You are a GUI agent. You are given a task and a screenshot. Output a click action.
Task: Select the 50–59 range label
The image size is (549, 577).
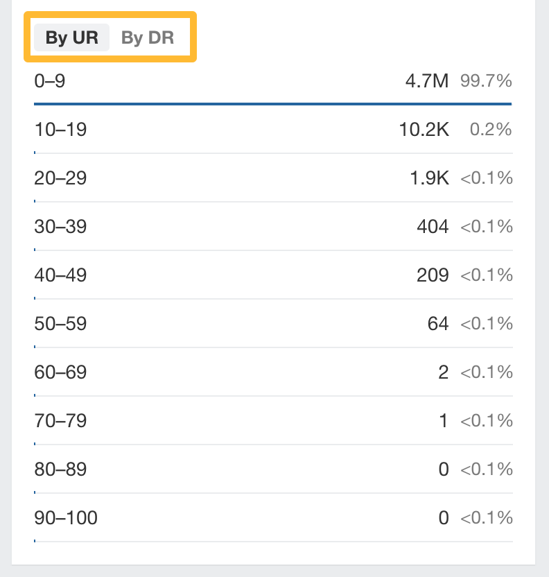coord(60,324)
